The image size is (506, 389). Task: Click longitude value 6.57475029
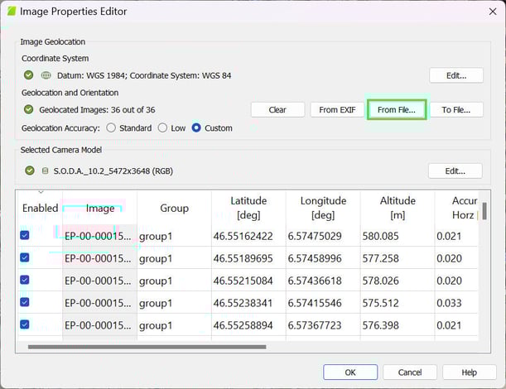tap(315, 236)
